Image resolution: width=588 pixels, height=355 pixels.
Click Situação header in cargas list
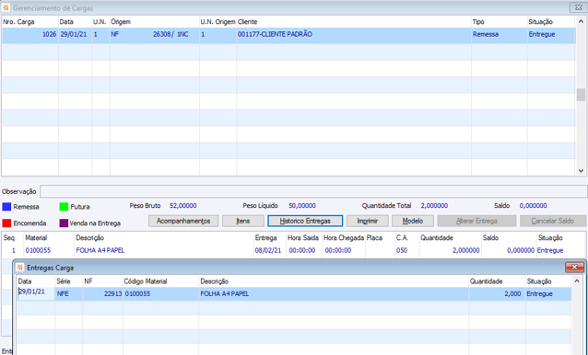[540, 22]
